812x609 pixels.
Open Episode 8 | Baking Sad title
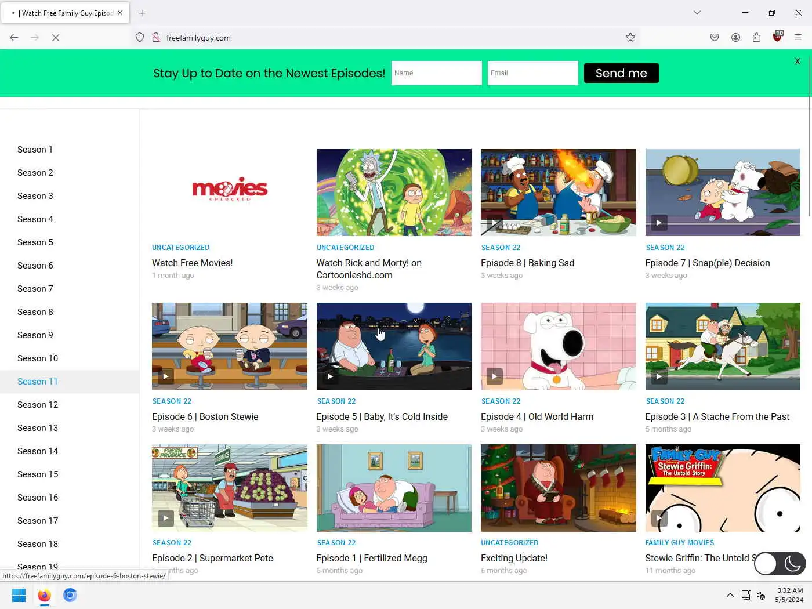527,263
